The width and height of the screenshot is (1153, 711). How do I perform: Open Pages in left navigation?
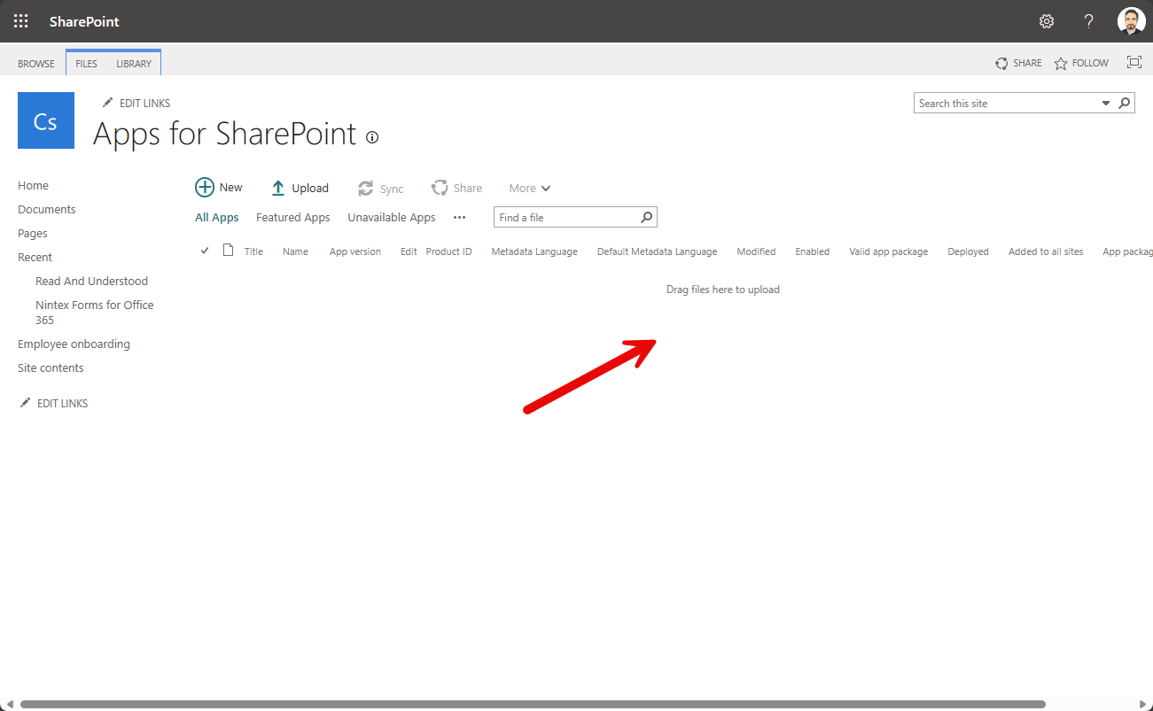click(33, 233)
